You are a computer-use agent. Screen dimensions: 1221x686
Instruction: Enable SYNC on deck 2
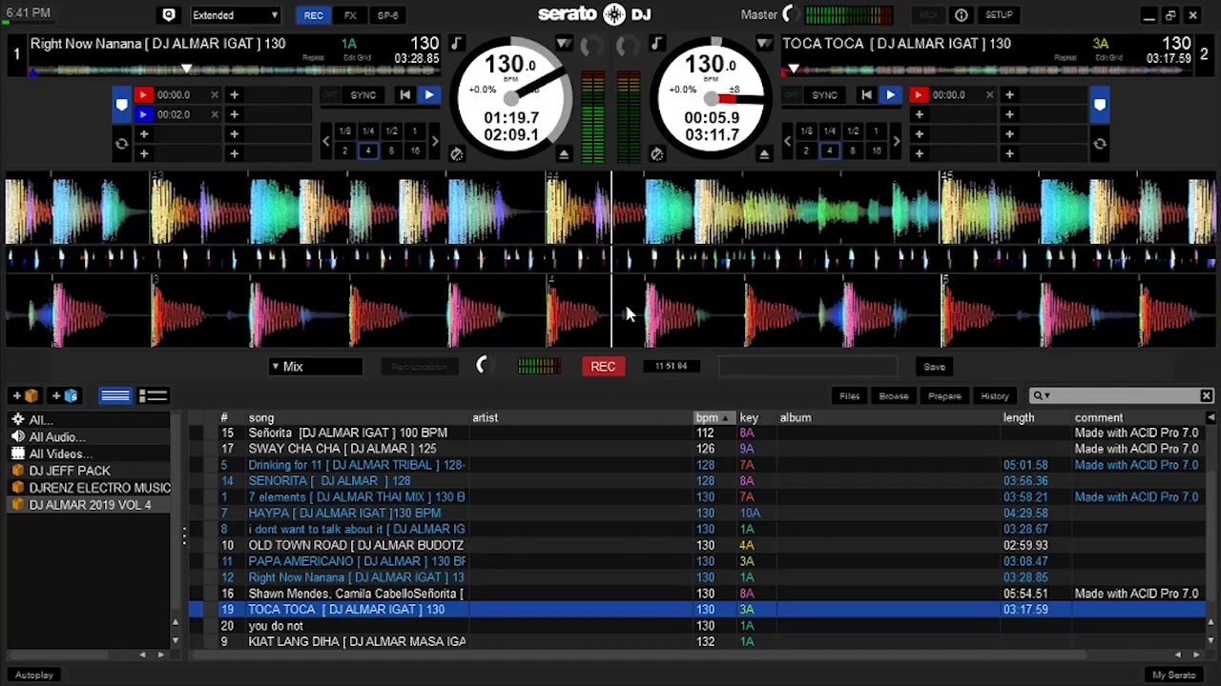coord(825,95)
